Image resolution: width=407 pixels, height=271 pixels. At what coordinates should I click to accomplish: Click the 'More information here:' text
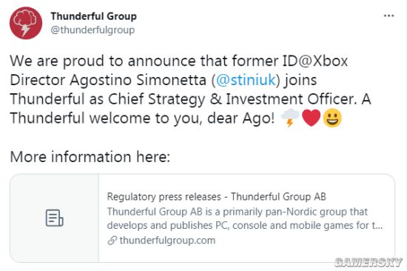click(90, 157)
